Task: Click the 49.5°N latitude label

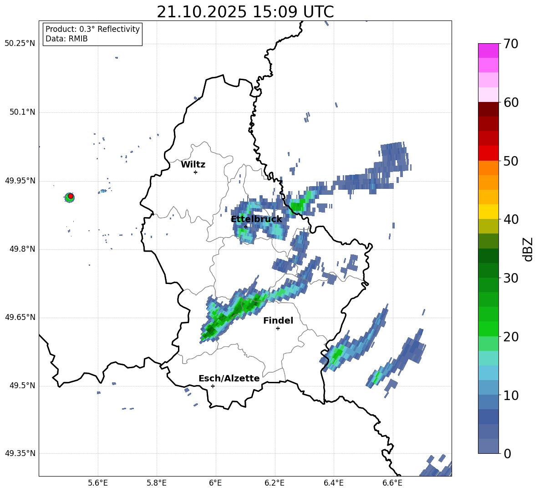Action: [x=22, y=385]
